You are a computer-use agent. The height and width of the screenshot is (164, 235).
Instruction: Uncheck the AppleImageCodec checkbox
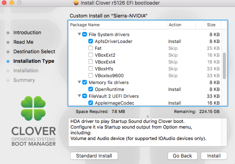[91, 103]
